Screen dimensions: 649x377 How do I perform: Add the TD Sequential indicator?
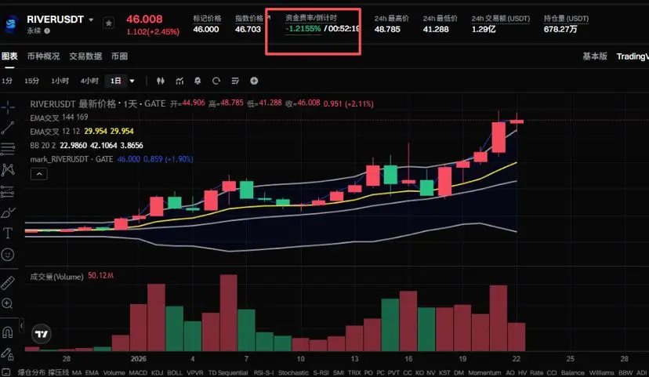click(228, 372)
